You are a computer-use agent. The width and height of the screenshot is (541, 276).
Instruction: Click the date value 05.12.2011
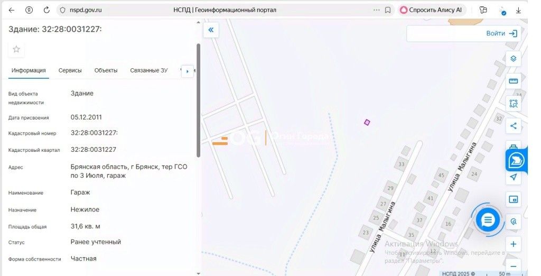point(86,117)
